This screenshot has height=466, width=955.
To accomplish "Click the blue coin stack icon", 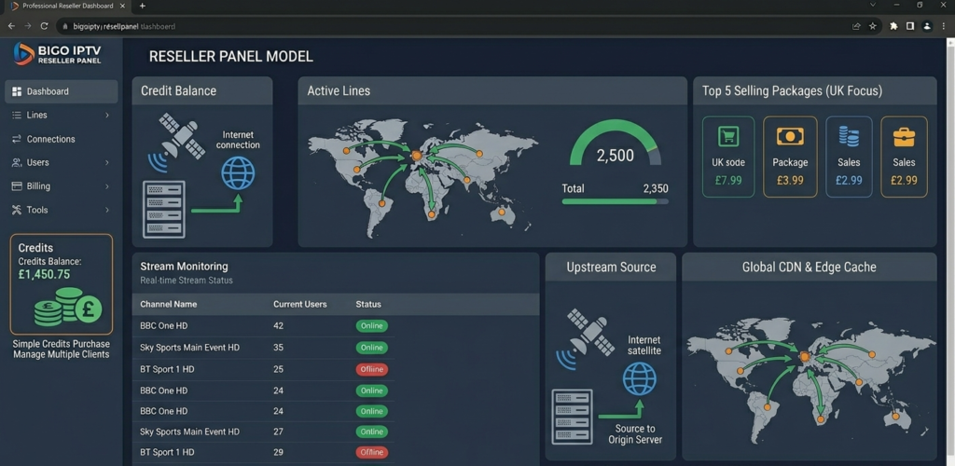I will click(849, 136).
